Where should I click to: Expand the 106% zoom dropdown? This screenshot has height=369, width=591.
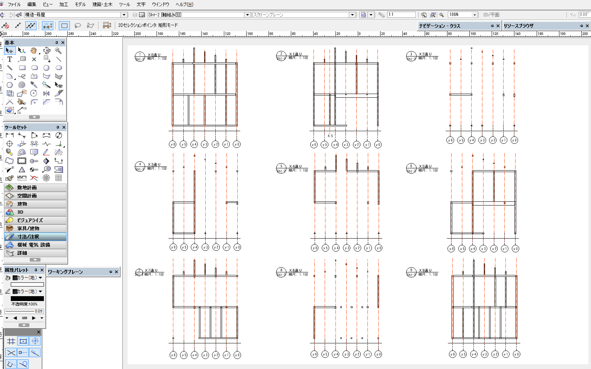point(474,15)
